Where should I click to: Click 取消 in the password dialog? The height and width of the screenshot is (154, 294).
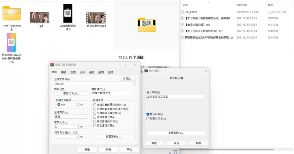(x=176, y=143)
